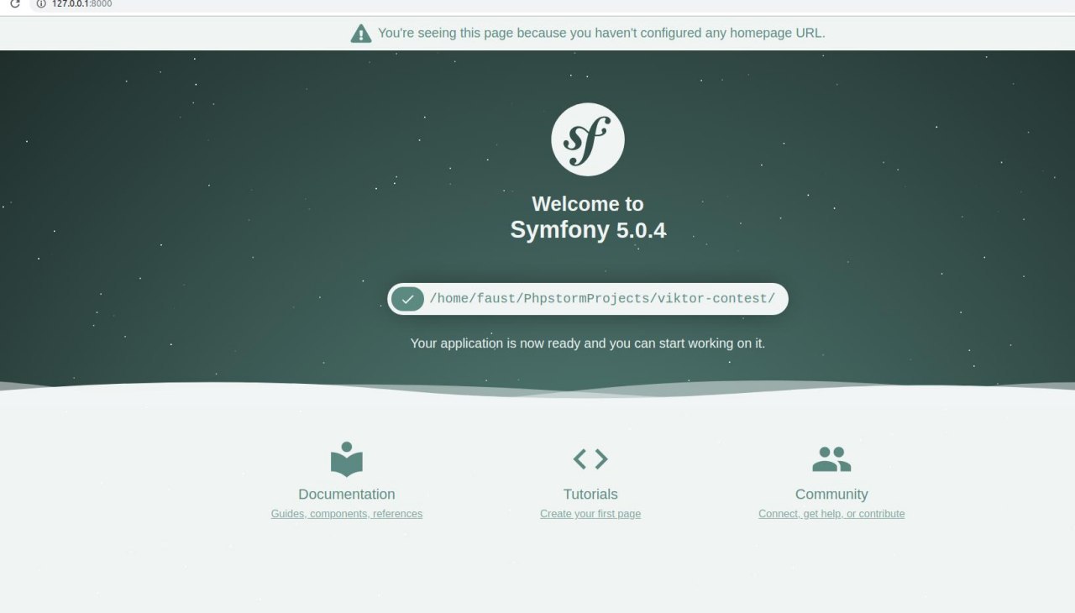Reload the page with the browser refresh icon
1075x613 pixels.
click(14, 4)
